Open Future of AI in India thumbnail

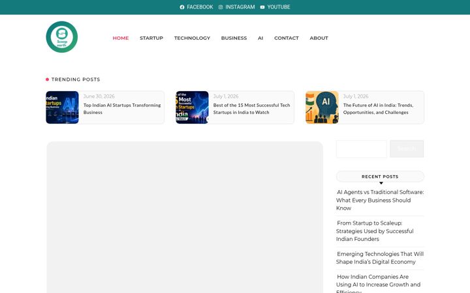[322, 107]
